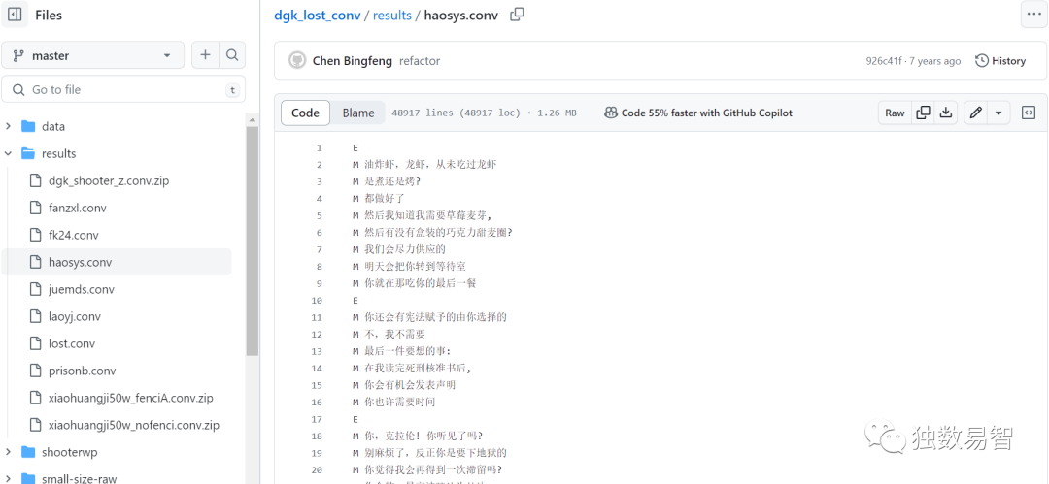
Task: Switch to the Blame tab
Action: click(358, 113)
